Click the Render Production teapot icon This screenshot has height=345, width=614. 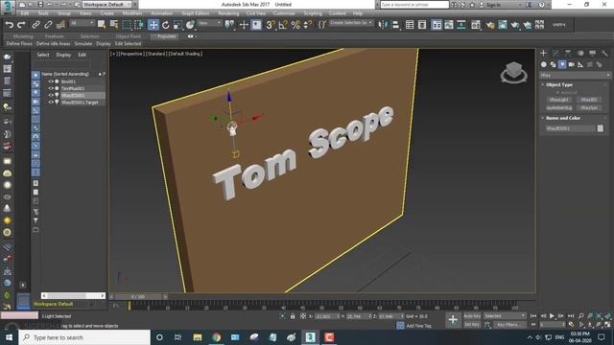point(515,25)
